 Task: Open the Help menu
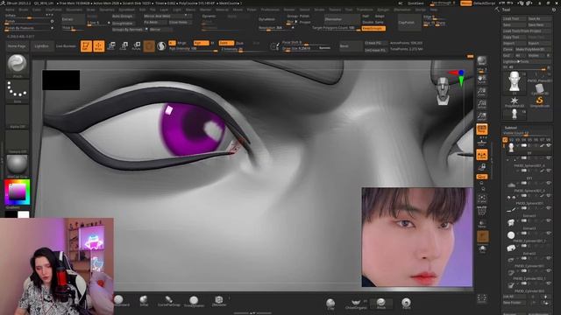[x=434, y=10]
